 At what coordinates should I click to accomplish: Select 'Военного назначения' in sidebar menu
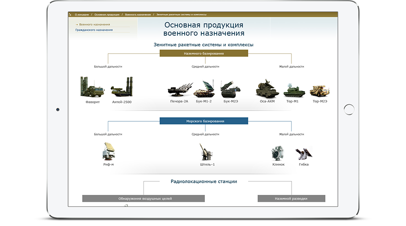coord(94,25)
